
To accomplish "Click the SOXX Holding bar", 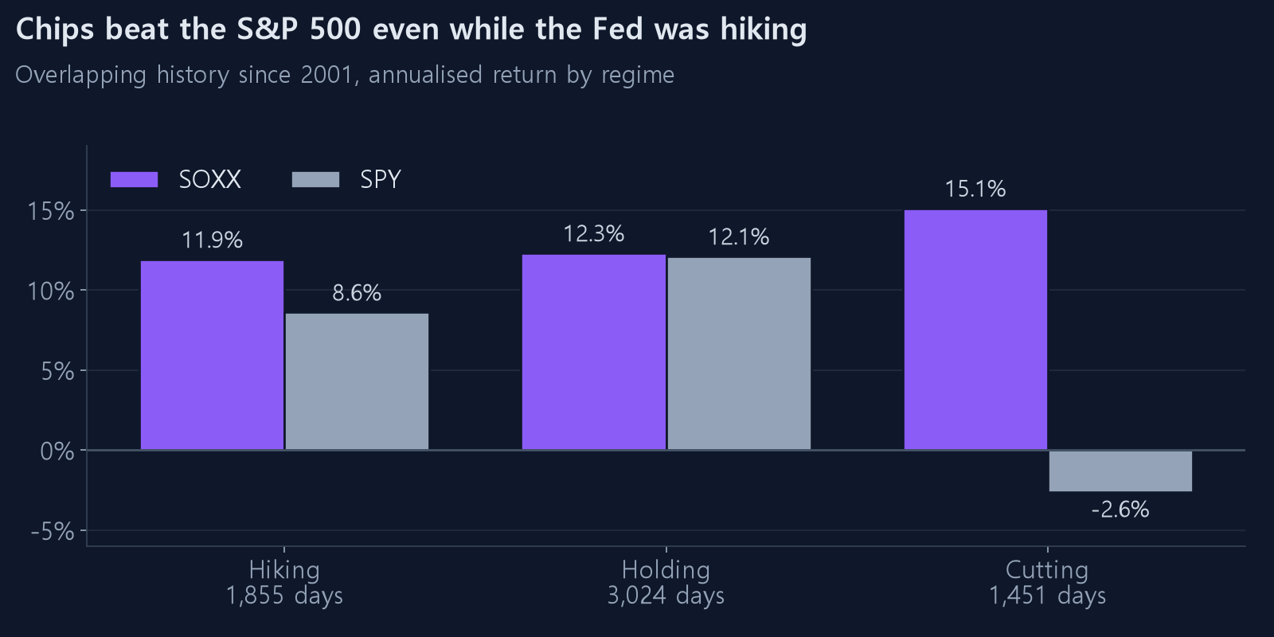I will pos(594,352).
